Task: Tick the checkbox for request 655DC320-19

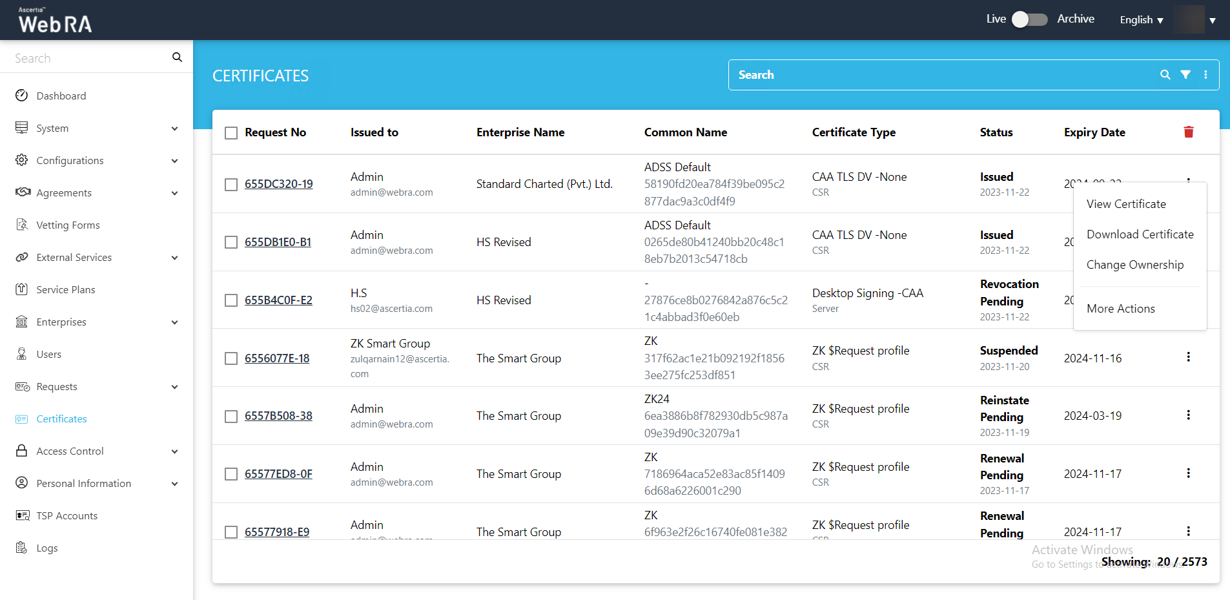Action: 231,185
